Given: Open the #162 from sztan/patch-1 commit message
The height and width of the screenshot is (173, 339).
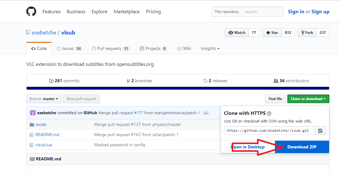Looking at the screenshot, I should coord(136,135).
